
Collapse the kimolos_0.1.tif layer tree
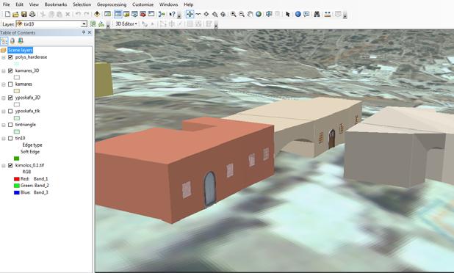[4, 165]
